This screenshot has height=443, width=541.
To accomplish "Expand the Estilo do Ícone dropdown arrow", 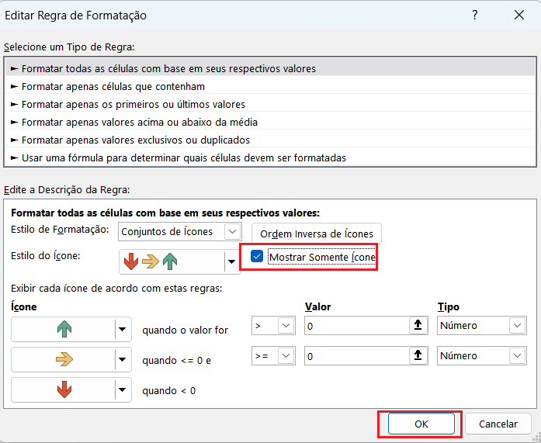I will pyautogui.click(x=232, y=262).
